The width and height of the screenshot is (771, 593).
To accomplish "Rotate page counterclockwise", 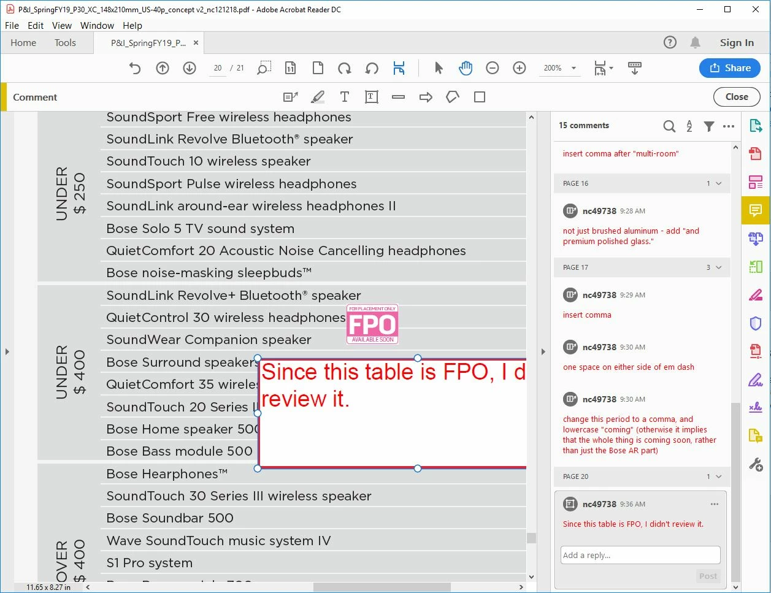I will [372, 68].
